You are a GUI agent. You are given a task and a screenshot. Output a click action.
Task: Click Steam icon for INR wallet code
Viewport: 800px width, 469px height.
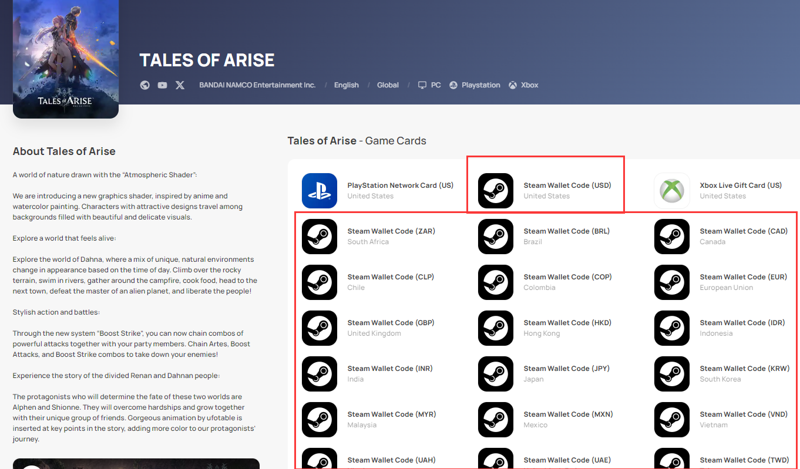320,374
